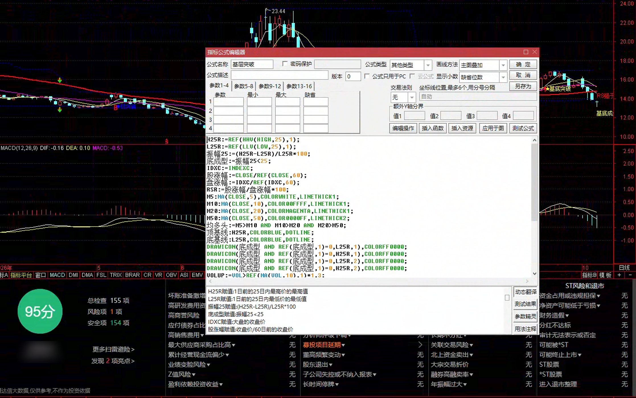The width and height of the screenshot is (636, 398).
Task: Click the 另存为 button
Action: coord(523,86)
